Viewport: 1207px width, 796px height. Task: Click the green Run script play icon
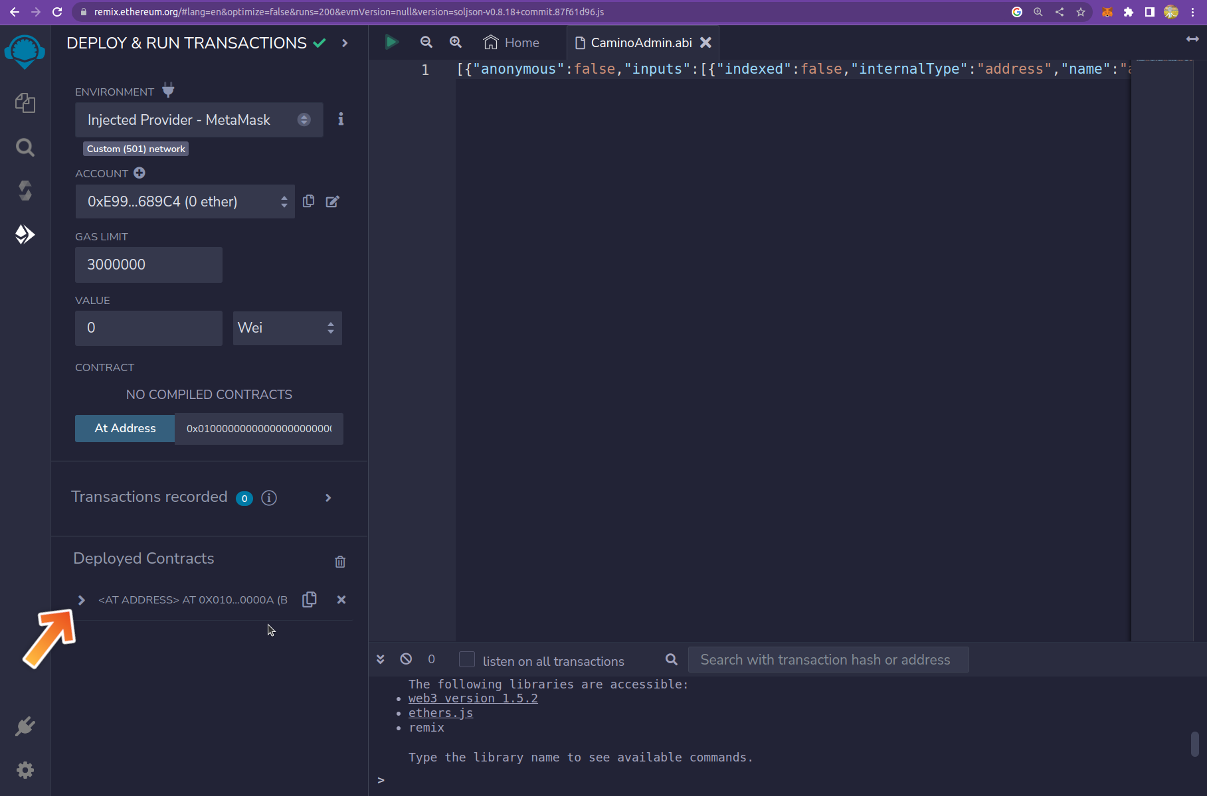pyautogui.click(x=391, y=42)
